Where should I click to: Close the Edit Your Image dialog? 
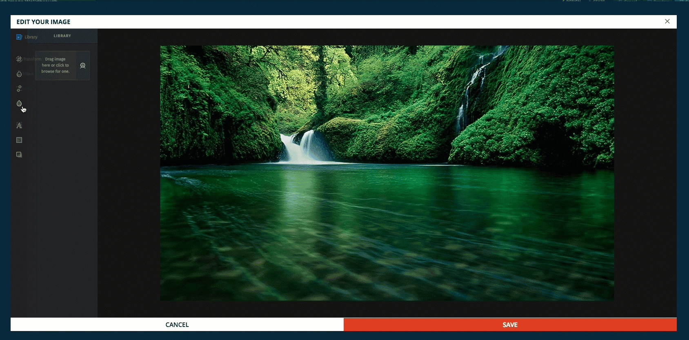coord(667,21)
